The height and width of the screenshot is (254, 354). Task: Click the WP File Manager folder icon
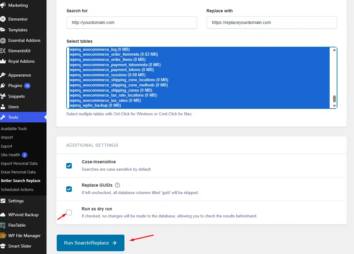coord(3,236)
